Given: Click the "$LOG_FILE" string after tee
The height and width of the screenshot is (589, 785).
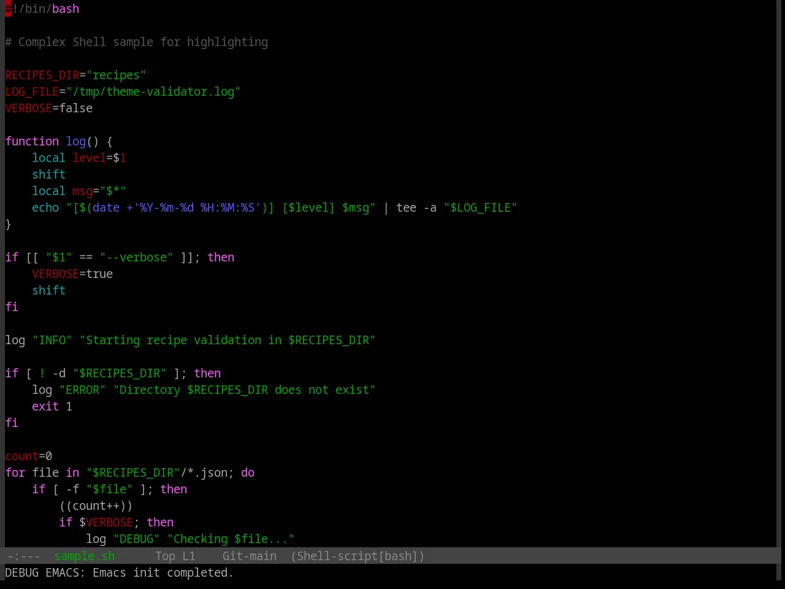Looking at the screenshot, I should point(480,207).
